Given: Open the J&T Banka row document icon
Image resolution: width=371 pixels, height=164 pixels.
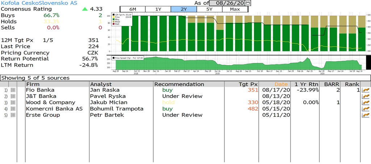Looking at the screenshot, I should click(x=13, y=96).
